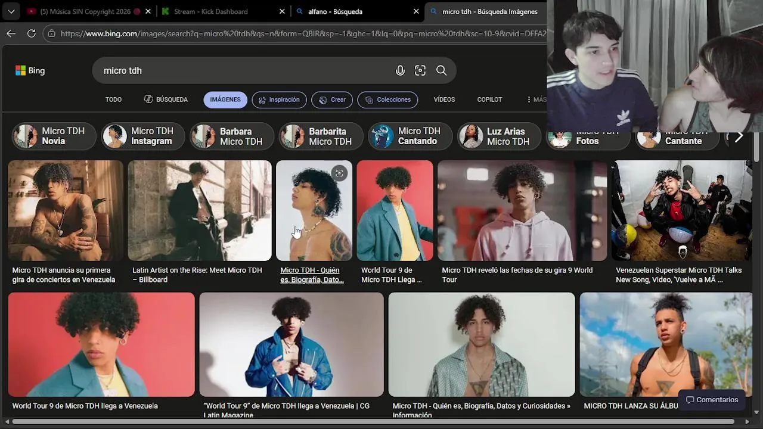763x429 pixels.
Task: View site information icon in address bar
Action: (52, 33)
